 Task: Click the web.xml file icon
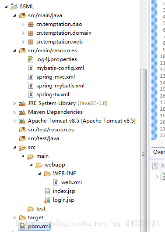pyautogui.click(x=56, y=182)
